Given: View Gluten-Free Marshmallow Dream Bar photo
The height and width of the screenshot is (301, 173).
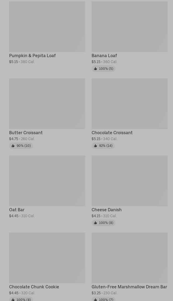Looking at the screenshot, I should coord(129,258).
